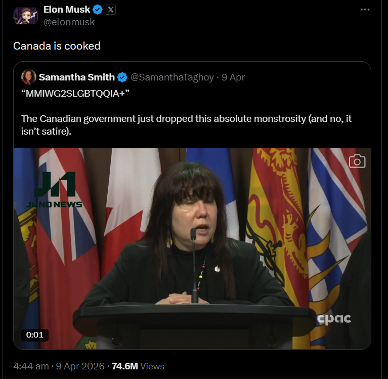
Task: Click the @elonmusk handle
Action: [x=69, y=22]
